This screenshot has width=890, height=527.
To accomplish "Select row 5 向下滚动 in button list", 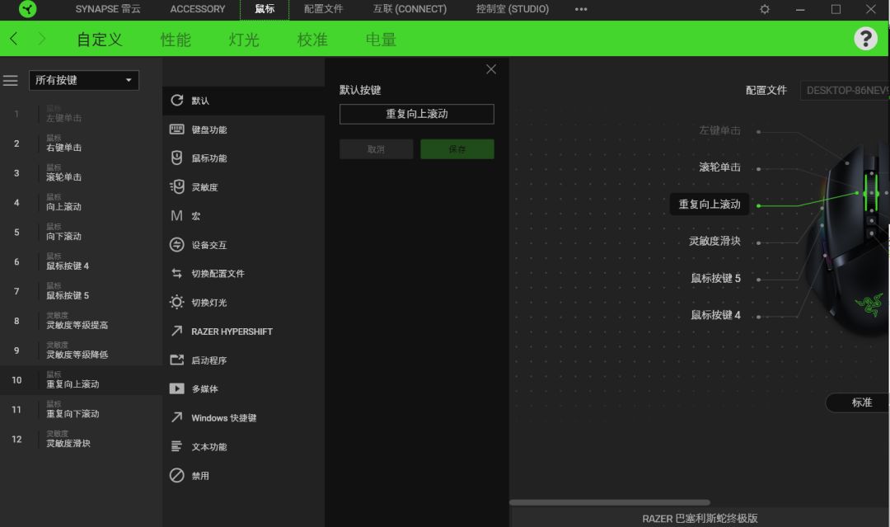I will tap(81, 232).
